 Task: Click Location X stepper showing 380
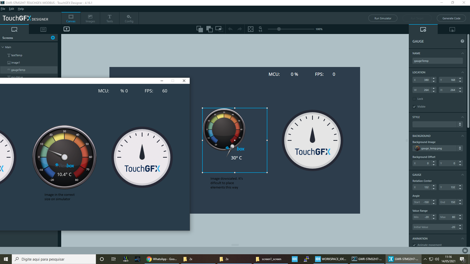click(x=433, y=80)
